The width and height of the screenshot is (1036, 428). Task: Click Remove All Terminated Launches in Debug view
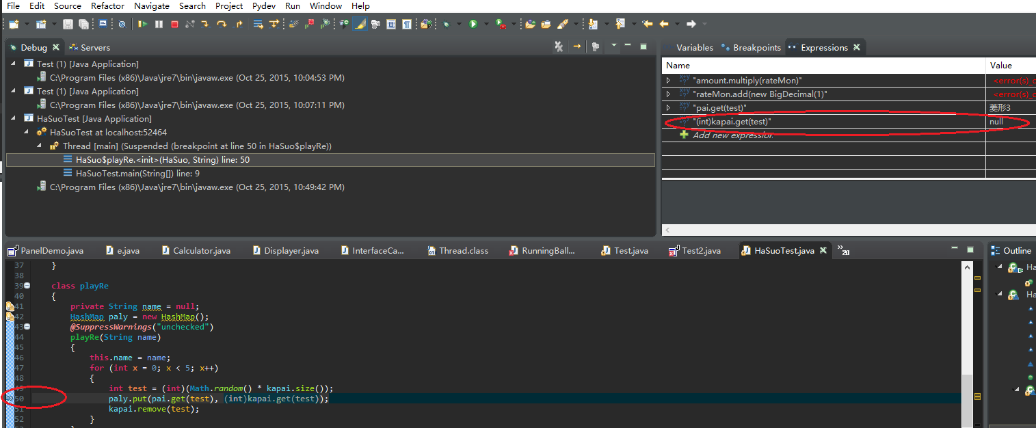pyautogui.click(x=559, y=46)
